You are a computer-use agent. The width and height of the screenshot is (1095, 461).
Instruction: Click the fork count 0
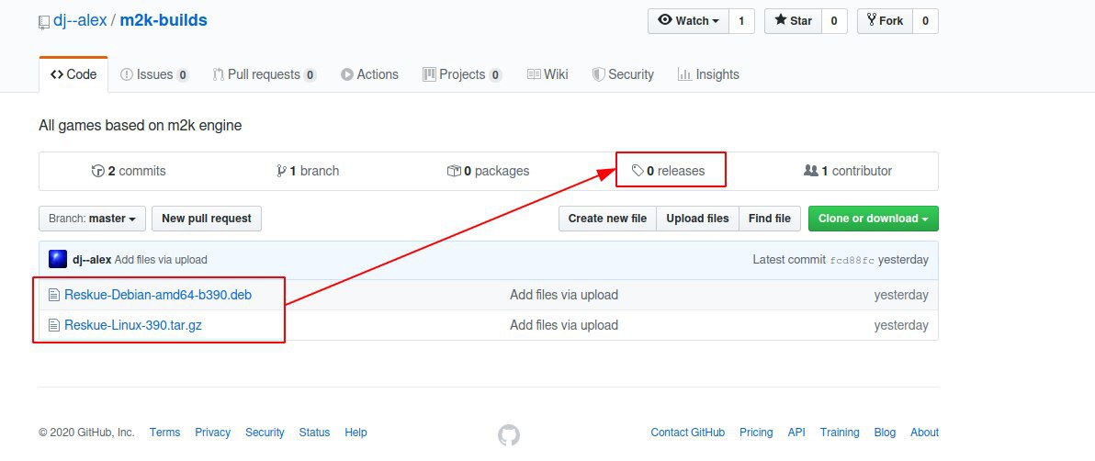pos(925,21)
